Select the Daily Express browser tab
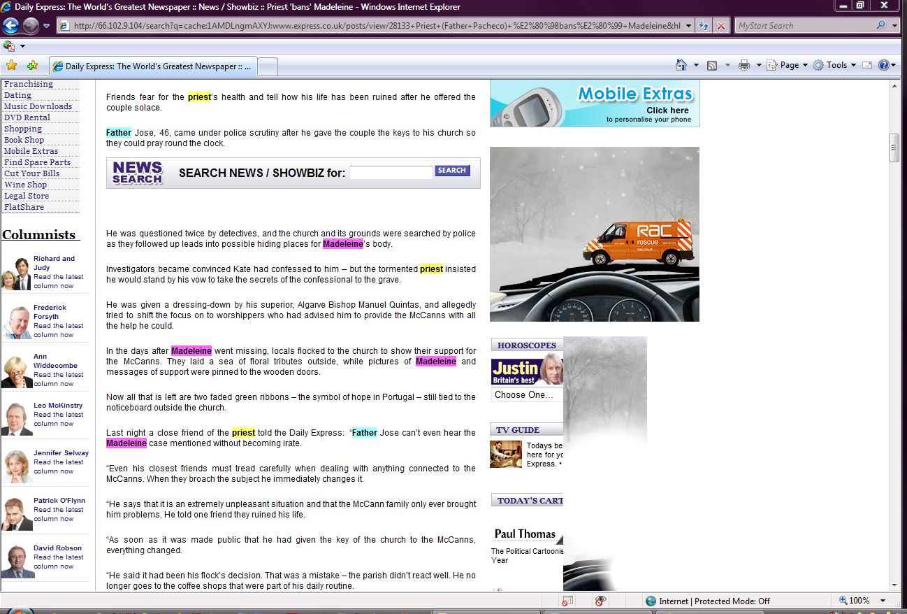This screenshot has height=614, width=907. coord(153,66)
